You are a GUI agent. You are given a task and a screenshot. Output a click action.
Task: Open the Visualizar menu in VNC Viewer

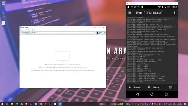tap(28, 30)
